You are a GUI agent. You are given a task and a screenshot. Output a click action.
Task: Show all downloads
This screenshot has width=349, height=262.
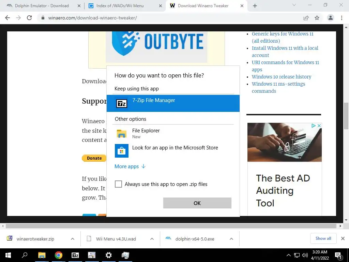(x=323, y=238)
